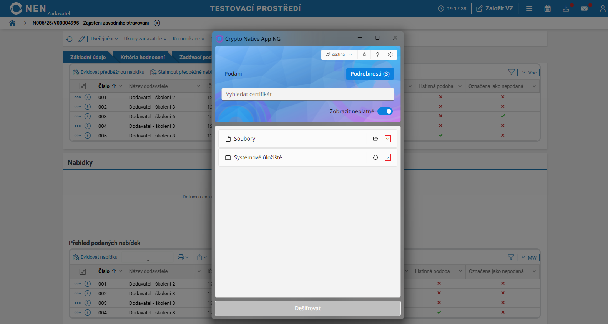Open settings gear in Crypto Native App
608x324 pixels.
[390, 55]
